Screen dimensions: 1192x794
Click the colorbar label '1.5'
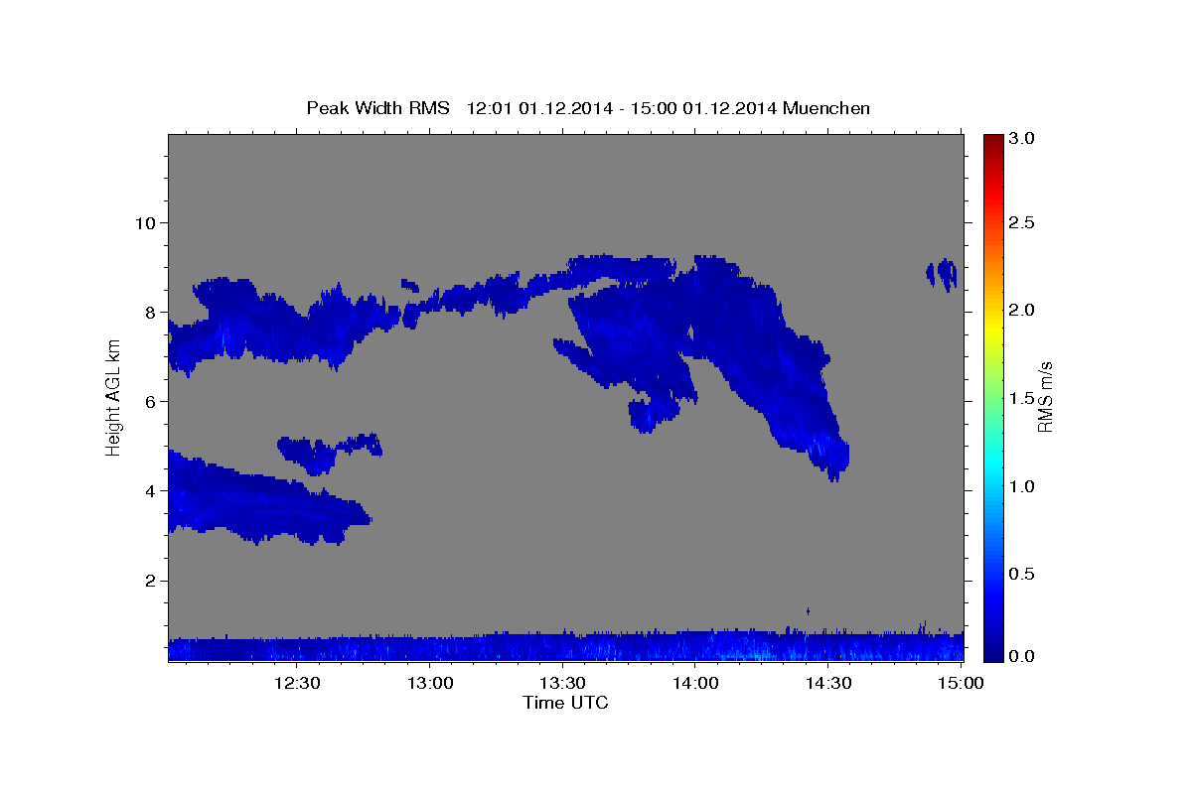point(1023,398)
